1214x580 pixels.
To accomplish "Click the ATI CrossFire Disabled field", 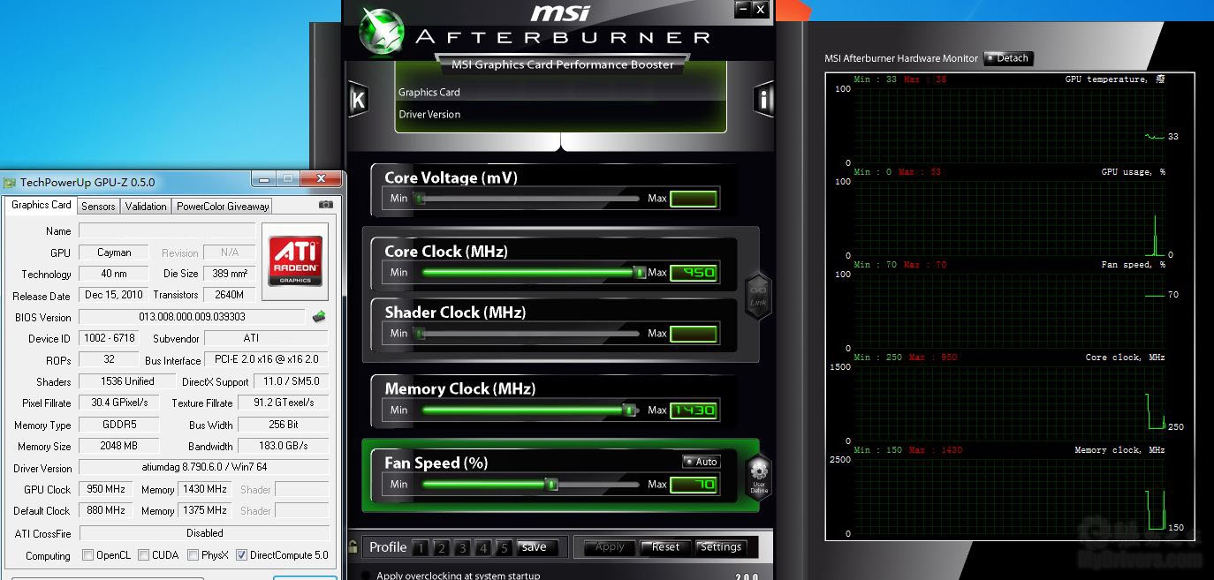I will [x=203, y=533].
